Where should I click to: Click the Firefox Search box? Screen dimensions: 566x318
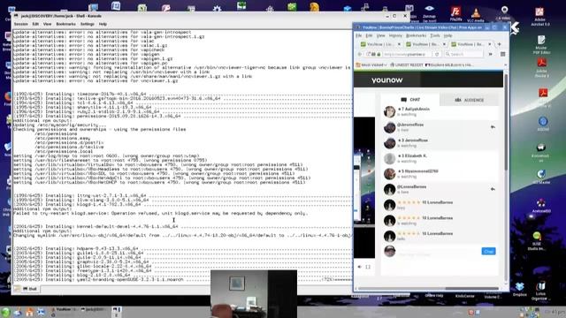463,54
